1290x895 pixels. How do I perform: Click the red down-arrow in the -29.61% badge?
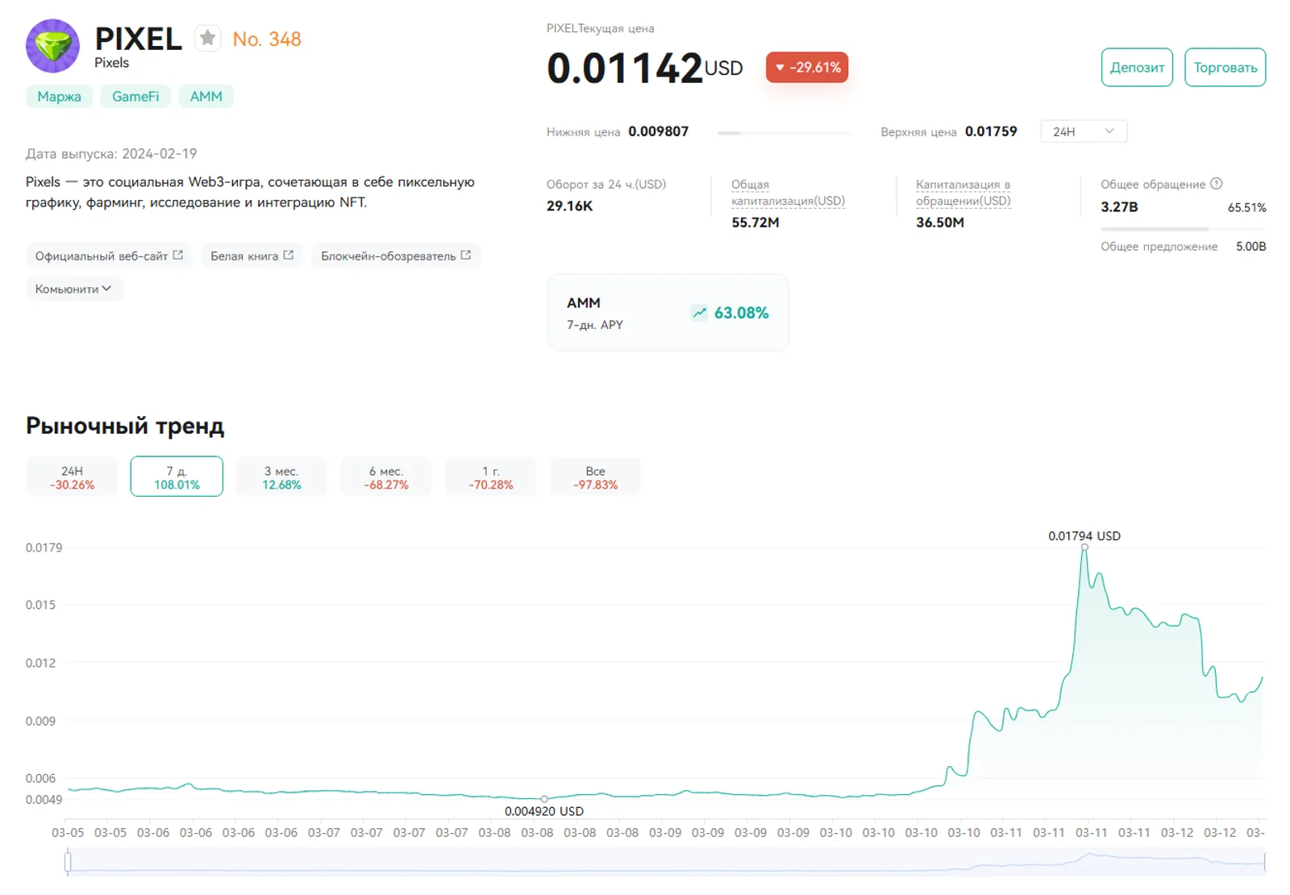[780, 68]
